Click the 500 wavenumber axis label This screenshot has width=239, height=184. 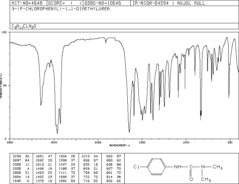pyautogui.click(x=230, y=142)
